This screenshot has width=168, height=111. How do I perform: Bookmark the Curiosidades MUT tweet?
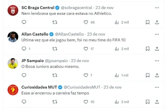click(x=148, y=102)
